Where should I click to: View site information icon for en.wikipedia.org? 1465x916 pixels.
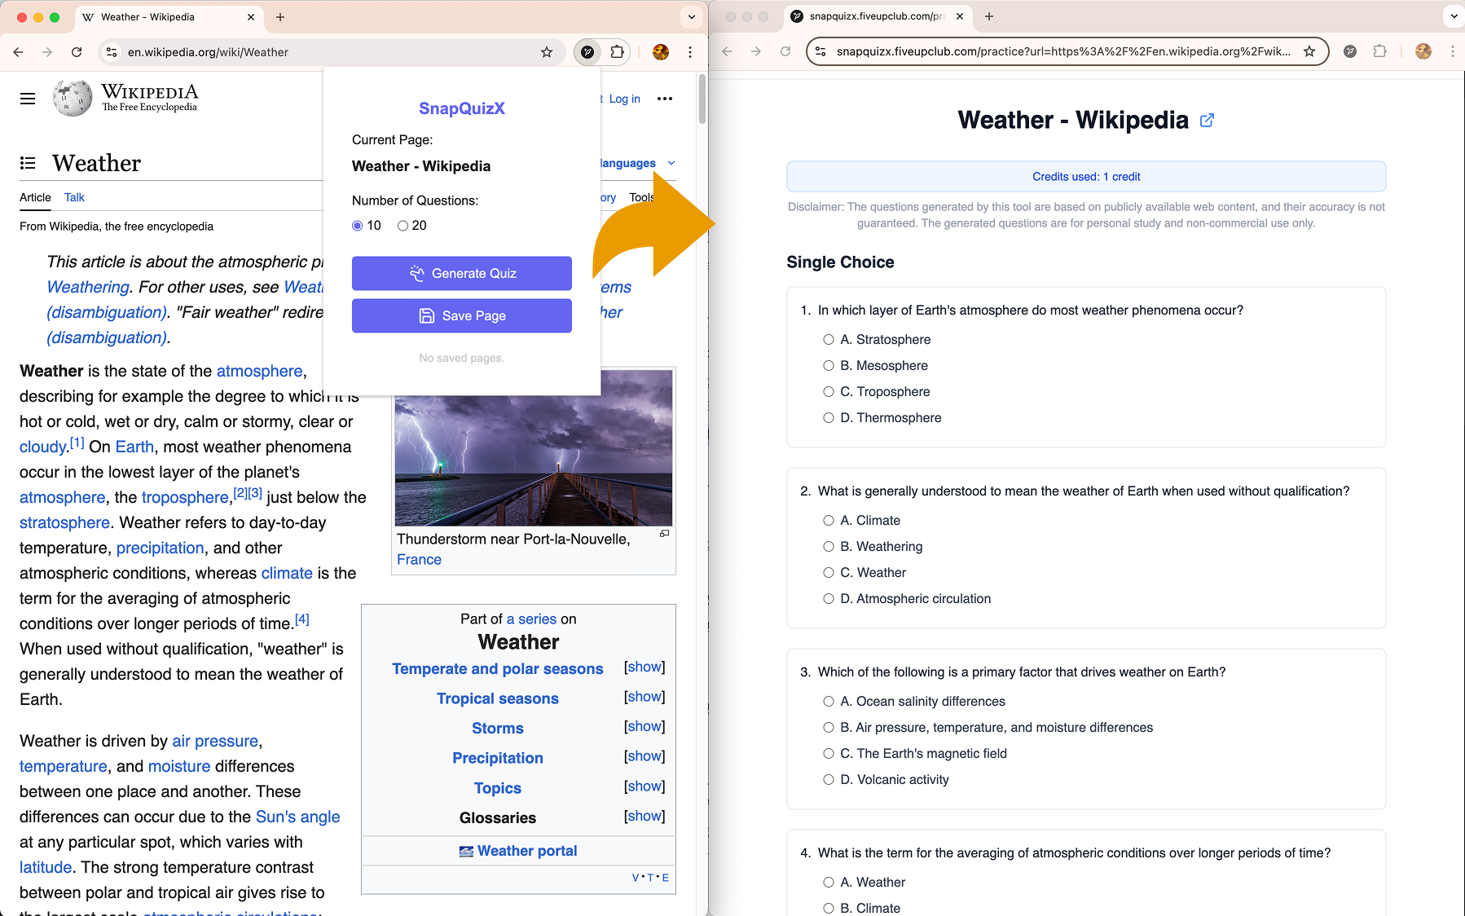coord(112,52)
